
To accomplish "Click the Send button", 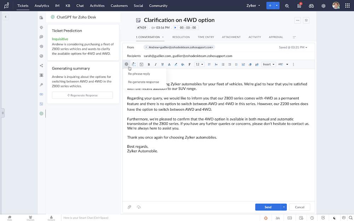I will coord(268,207).
